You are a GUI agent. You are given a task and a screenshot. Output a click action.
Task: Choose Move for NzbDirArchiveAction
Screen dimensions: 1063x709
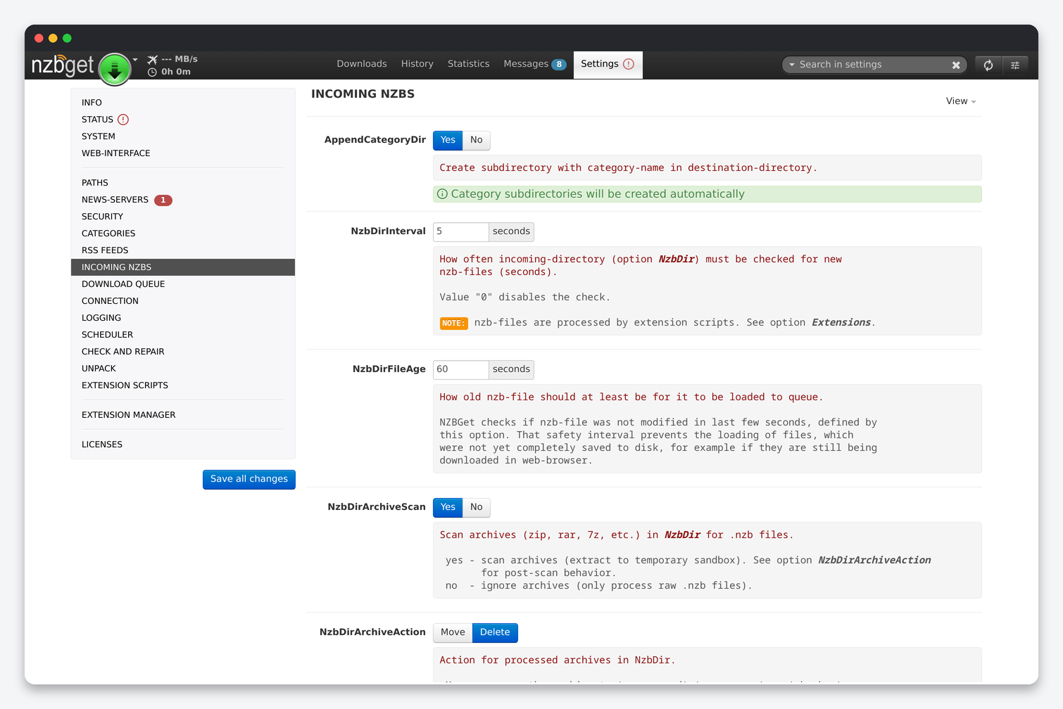coord(453,632)
